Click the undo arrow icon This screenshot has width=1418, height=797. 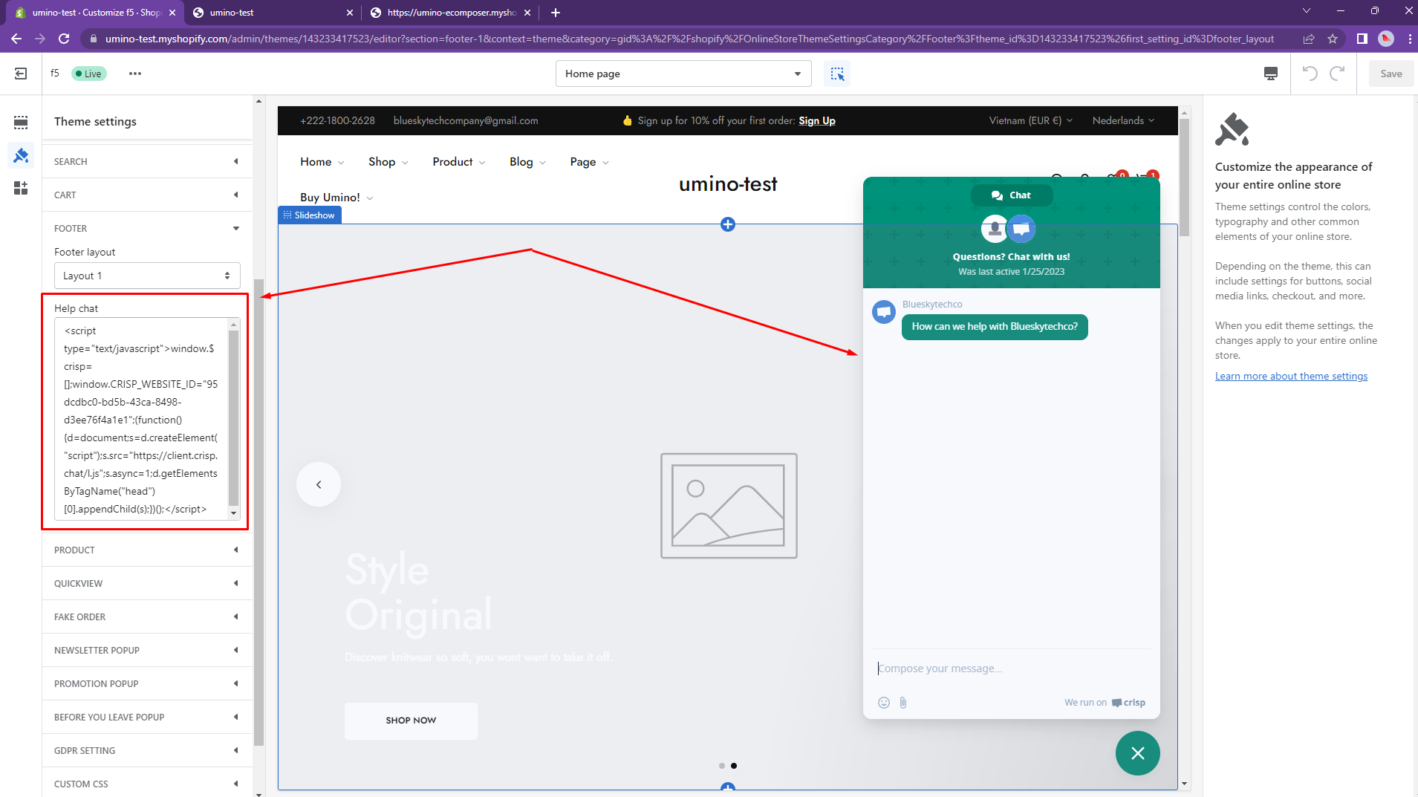(1310, 74)
